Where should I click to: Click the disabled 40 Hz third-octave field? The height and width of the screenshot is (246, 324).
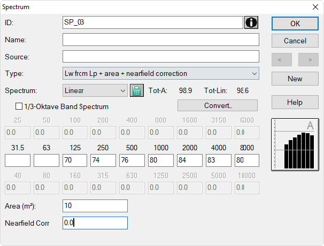point(18,188)
